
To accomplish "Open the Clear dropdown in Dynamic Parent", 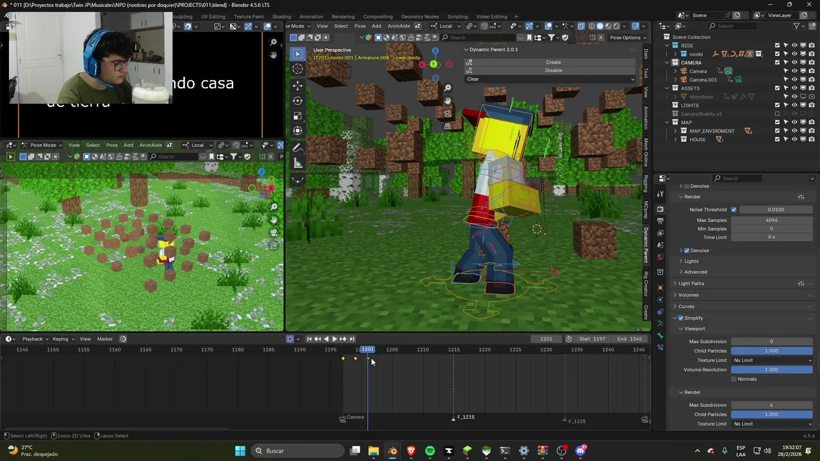I will 550,79.
